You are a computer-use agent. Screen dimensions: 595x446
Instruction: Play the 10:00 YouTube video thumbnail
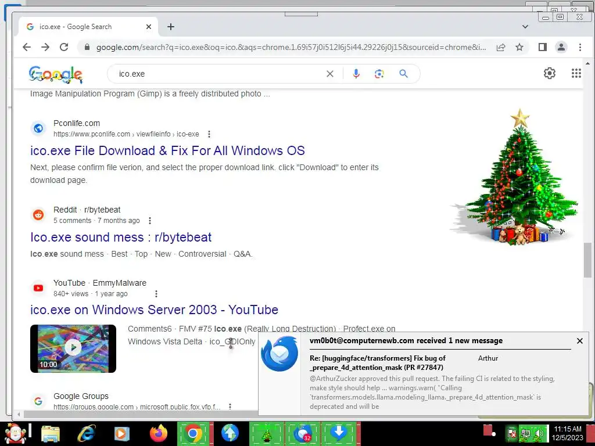tap(73, 348)
